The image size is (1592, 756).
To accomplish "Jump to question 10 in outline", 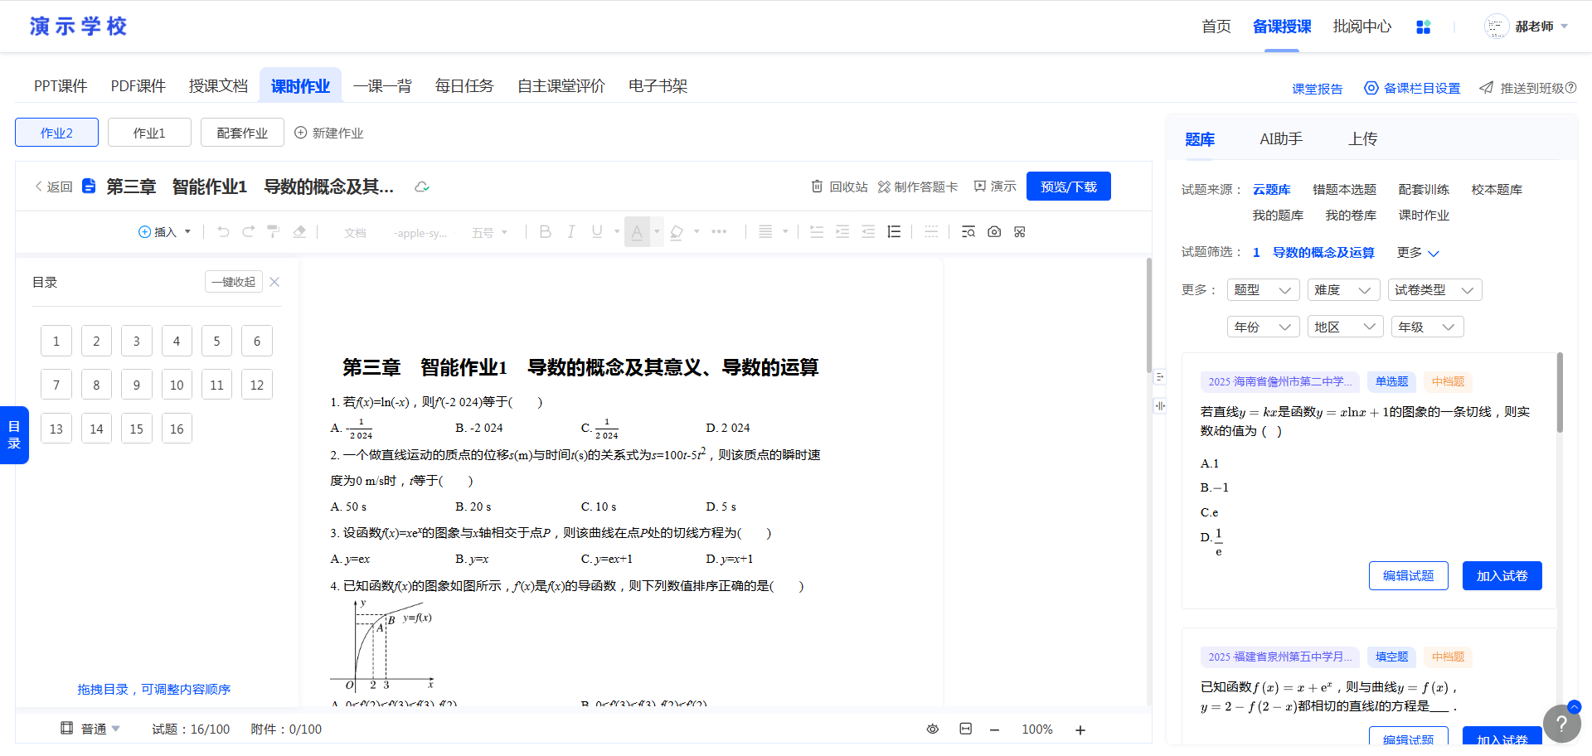I will point(177,385).
